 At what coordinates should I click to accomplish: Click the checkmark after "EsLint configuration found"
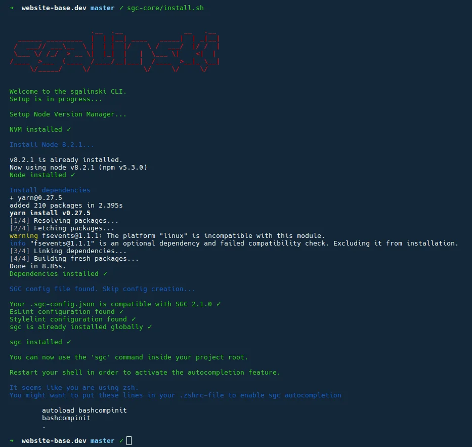(x=121, y=312)
